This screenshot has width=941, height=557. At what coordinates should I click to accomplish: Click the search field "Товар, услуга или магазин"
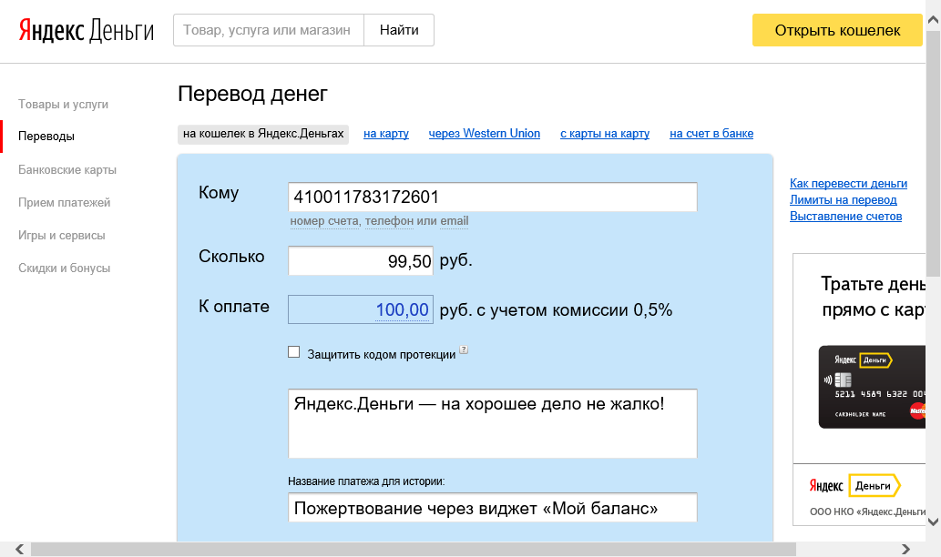click(268, 30)
